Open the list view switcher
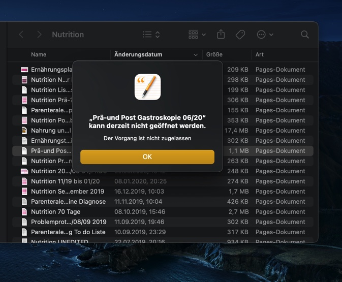 click(151, 35)
